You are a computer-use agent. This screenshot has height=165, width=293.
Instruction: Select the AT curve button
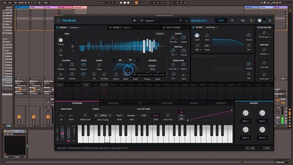(x=181, y=115)
